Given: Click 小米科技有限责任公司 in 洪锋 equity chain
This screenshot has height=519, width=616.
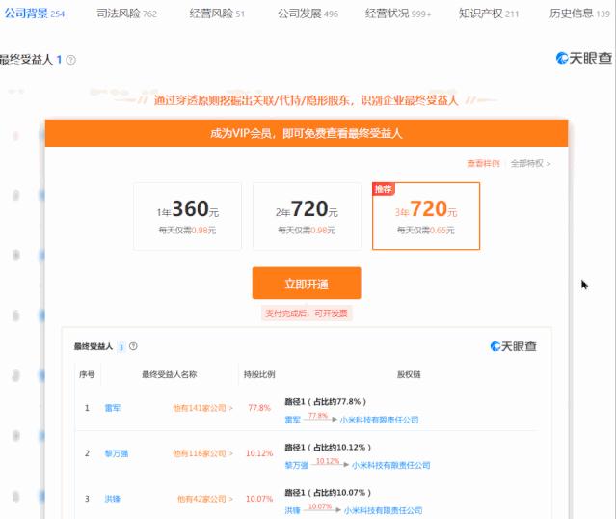Looking at the screenshot, I should click(383, 510).
